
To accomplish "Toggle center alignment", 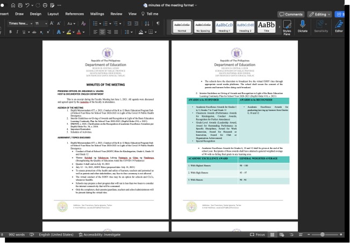I will [102, 32].
